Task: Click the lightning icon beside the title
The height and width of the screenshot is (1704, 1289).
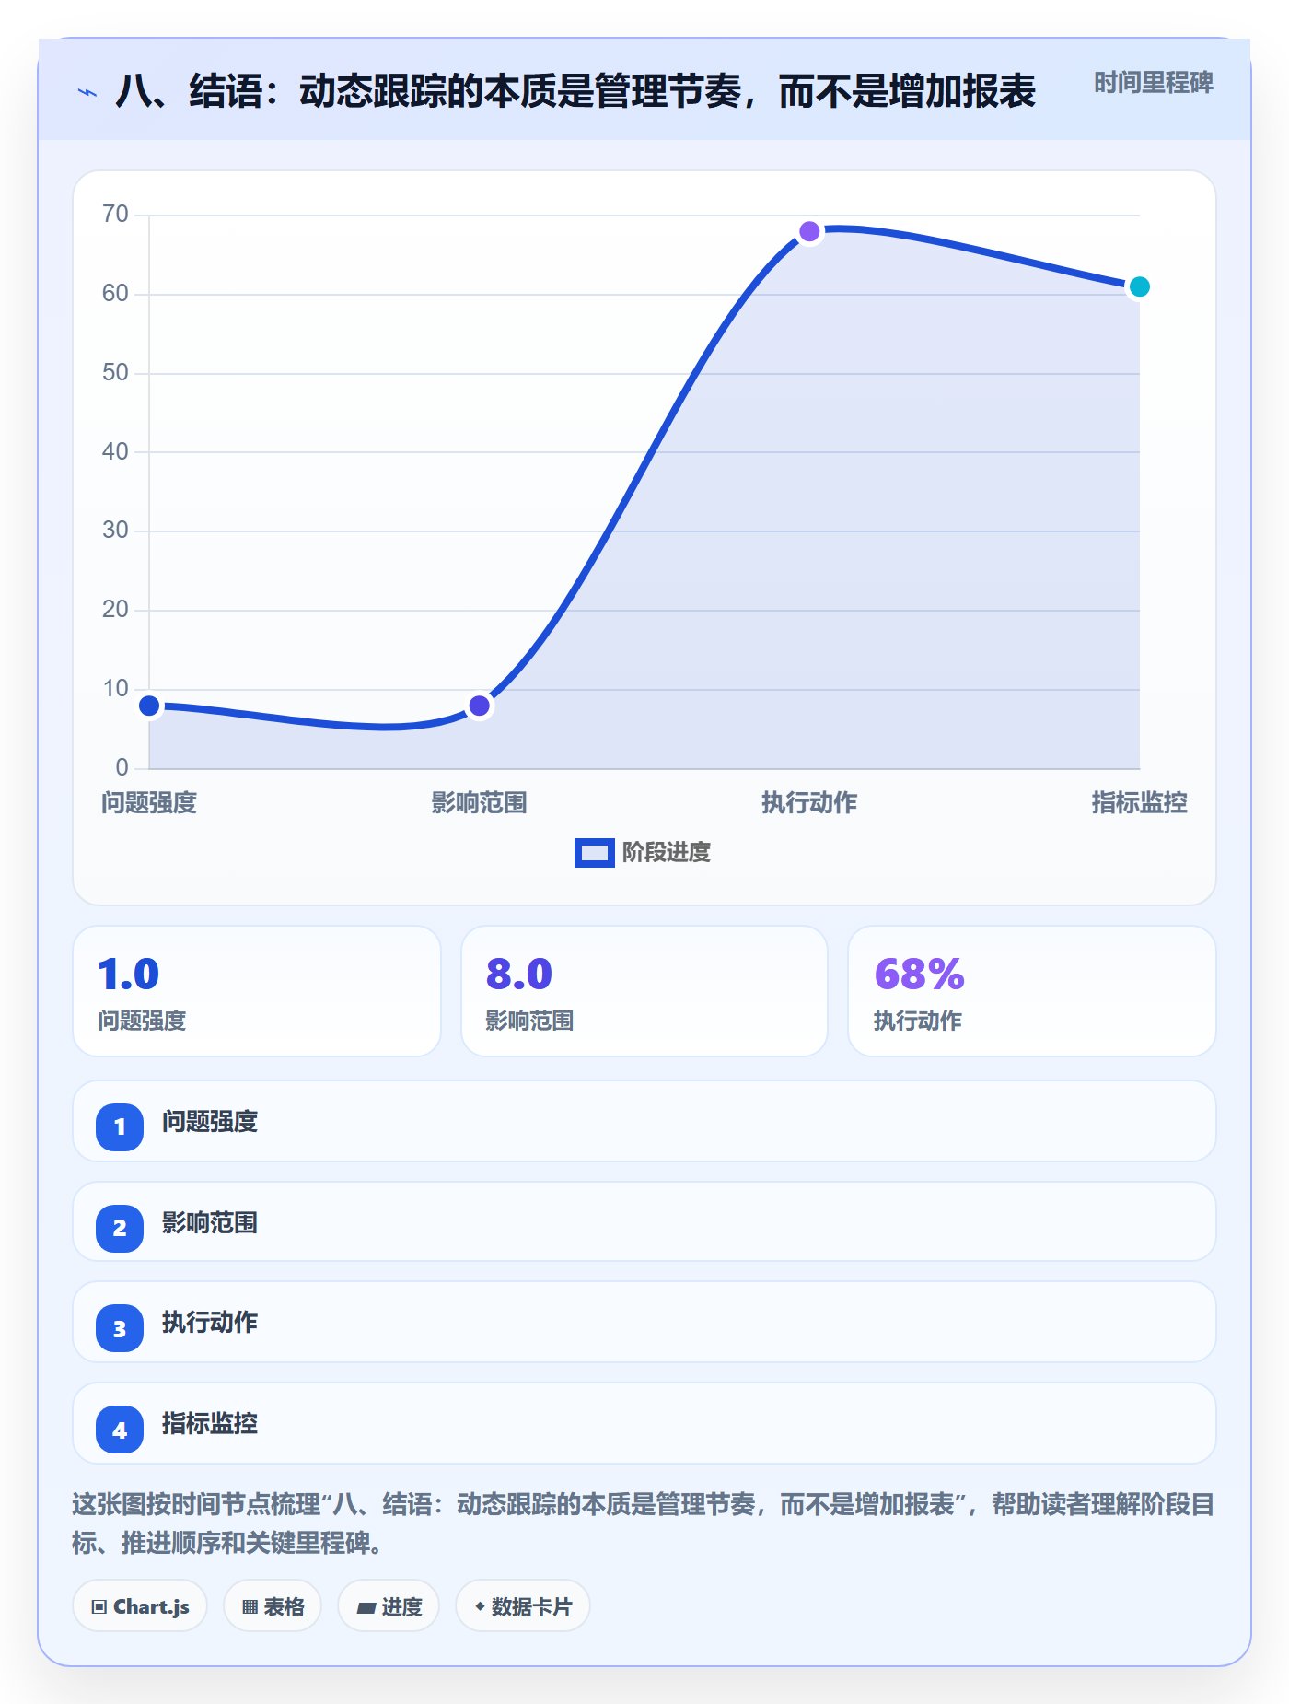Action: (87, 92)
